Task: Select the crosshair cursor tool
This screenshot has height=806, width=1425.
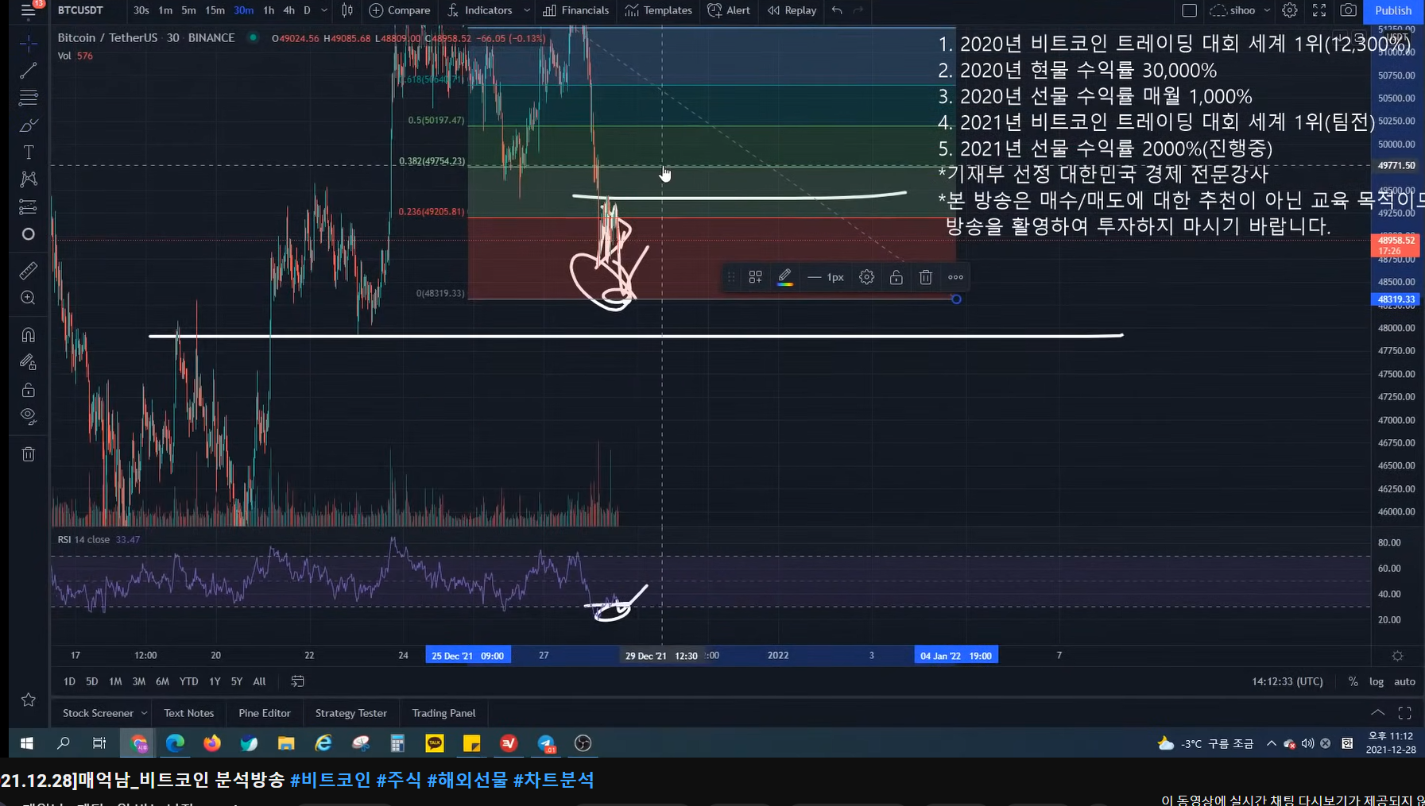Action: 28,44
